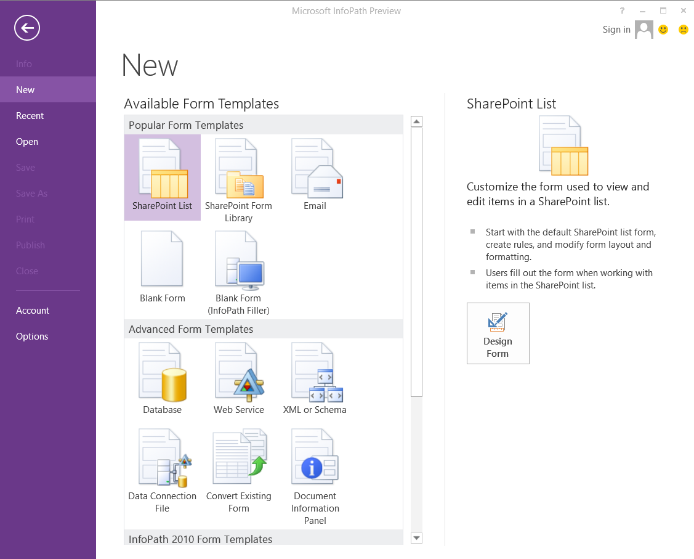Select the Document Information Panel template
This screenshot has width=694, height=559.
(x=315, y=476)
